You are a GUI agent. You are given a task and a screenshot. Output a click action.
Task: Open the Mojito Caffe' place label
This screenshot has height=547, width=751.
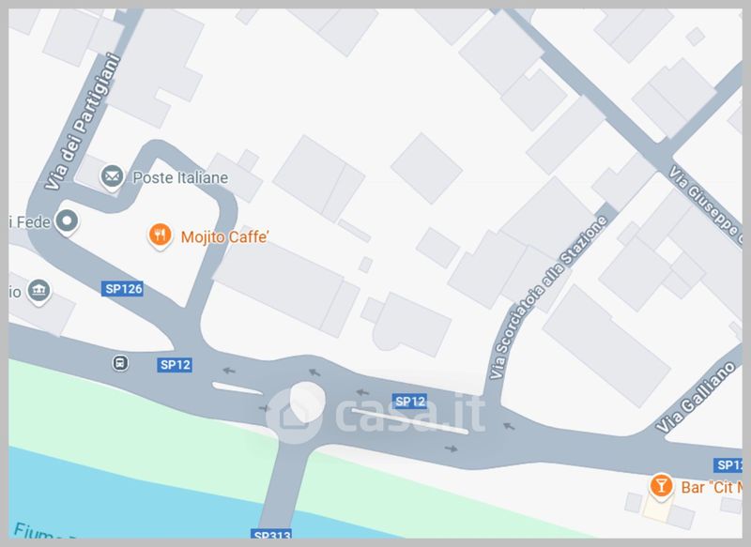(x=224, y=236)
